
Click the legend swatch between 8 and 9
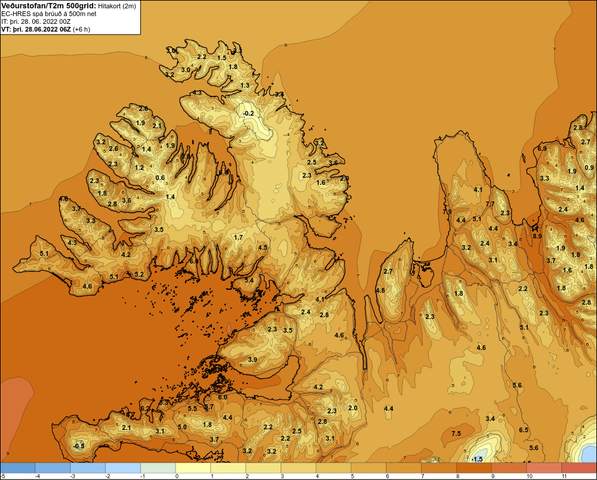click(x=474, y=467)
